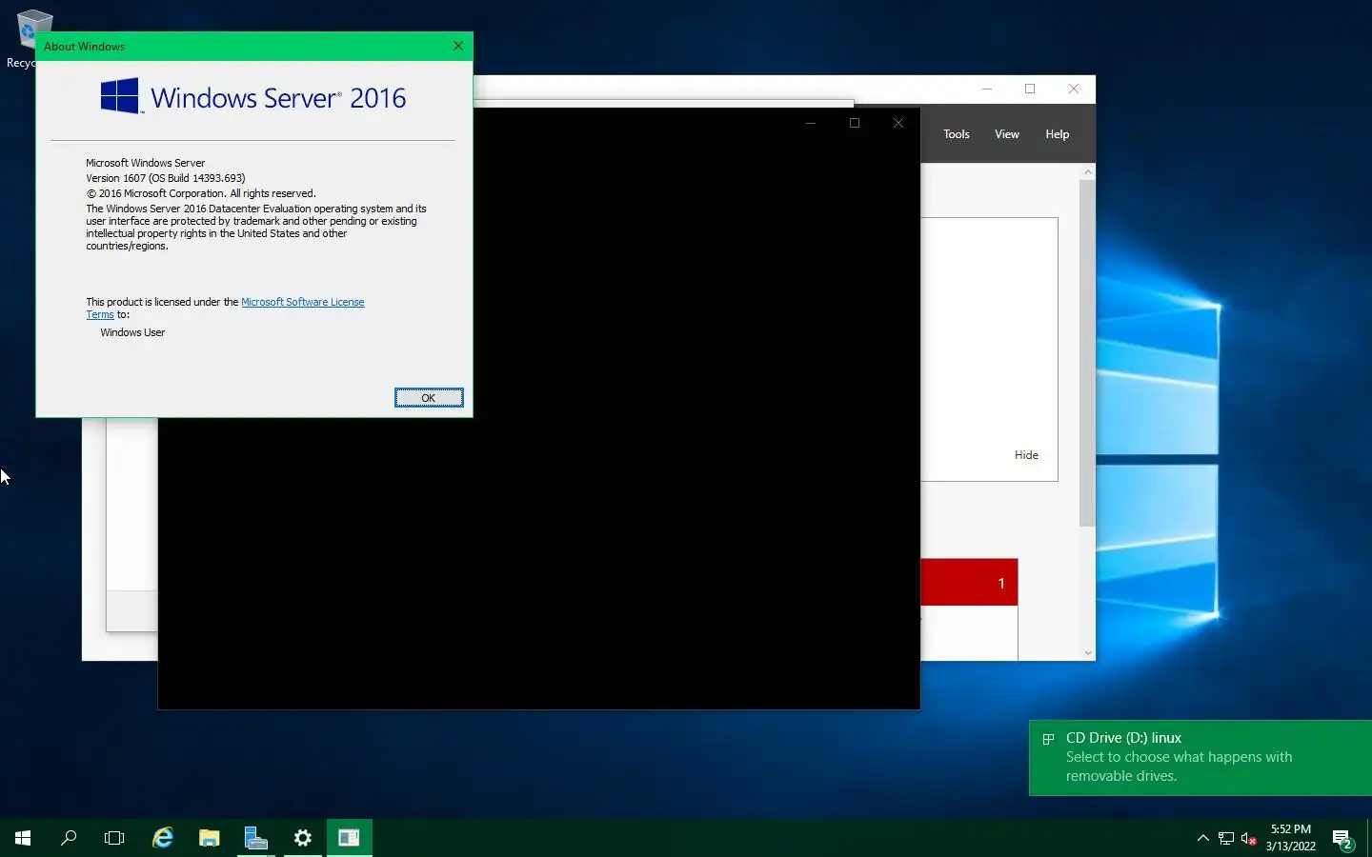Maximize the black console window

click(x=855, y=123)
